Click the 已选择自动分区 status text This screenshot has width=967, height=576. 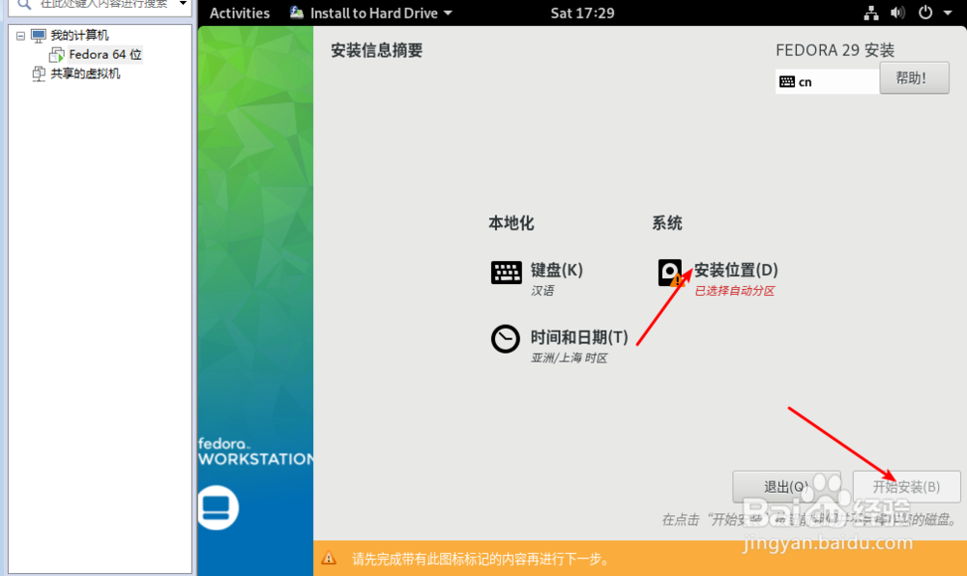click(x=735, y=291)
